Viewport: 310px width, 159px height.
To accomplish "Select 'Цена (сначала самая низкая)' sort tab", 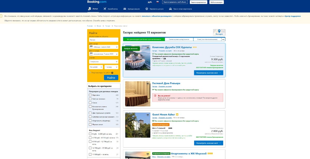I will tap(207, 39).
